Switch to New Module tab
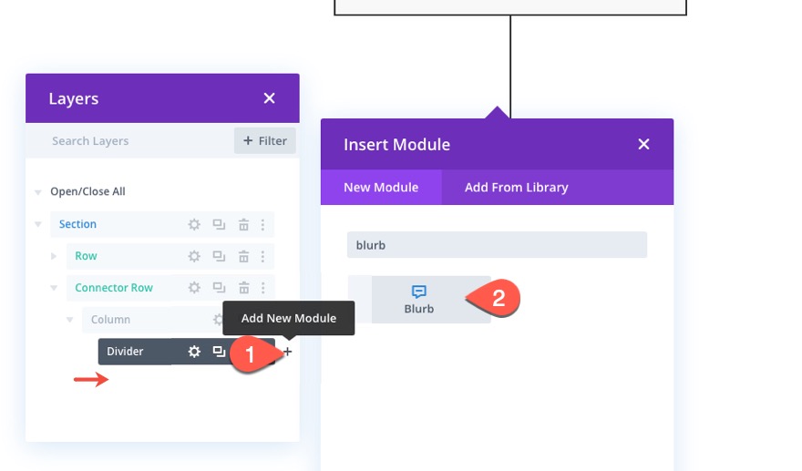The height and width of the screenshot is (471, 802). 381,187
